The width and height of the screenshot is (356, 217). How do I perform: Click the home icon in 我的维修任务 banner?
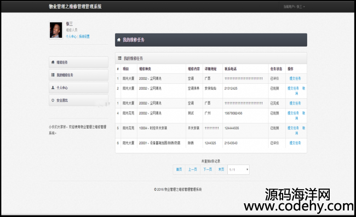click(x=119, y=40)
